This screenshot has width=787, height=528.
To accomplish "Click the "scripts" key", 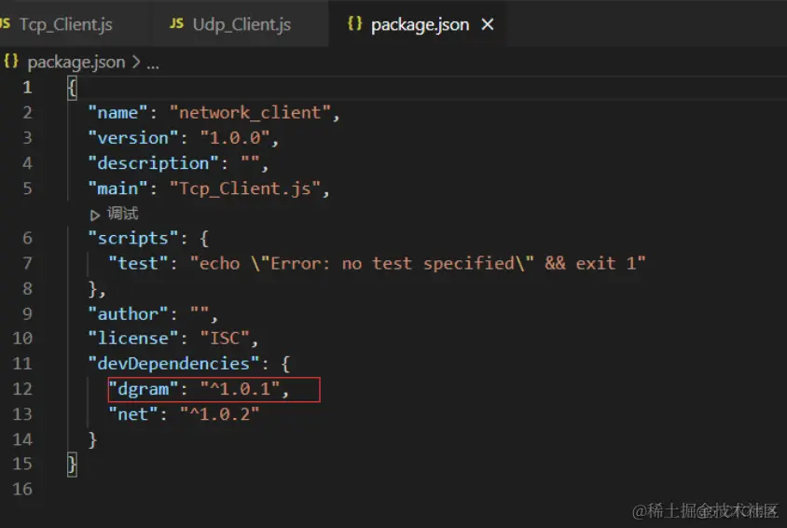I will 133,238.
